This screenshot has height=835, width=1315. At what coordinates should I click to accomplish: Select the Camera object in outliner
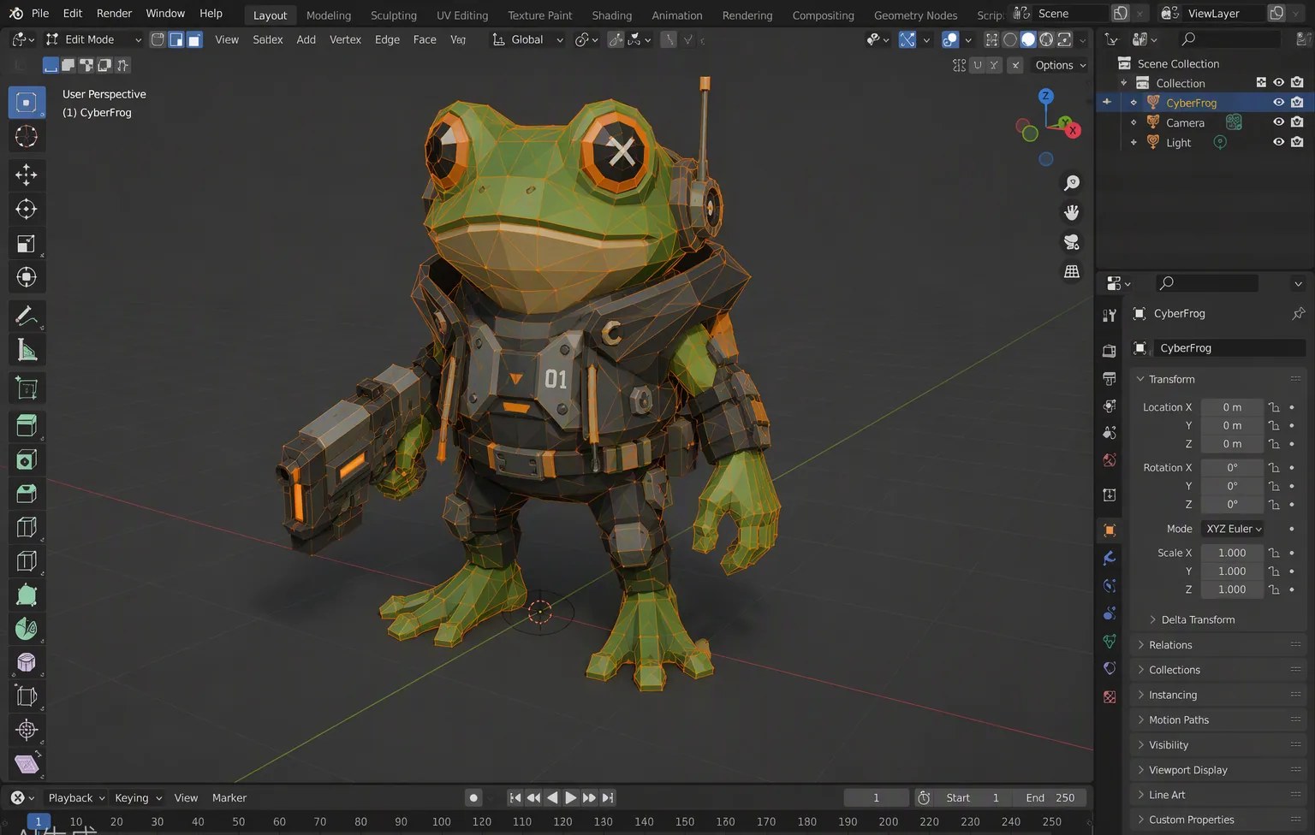click(x=1185, y=122)
